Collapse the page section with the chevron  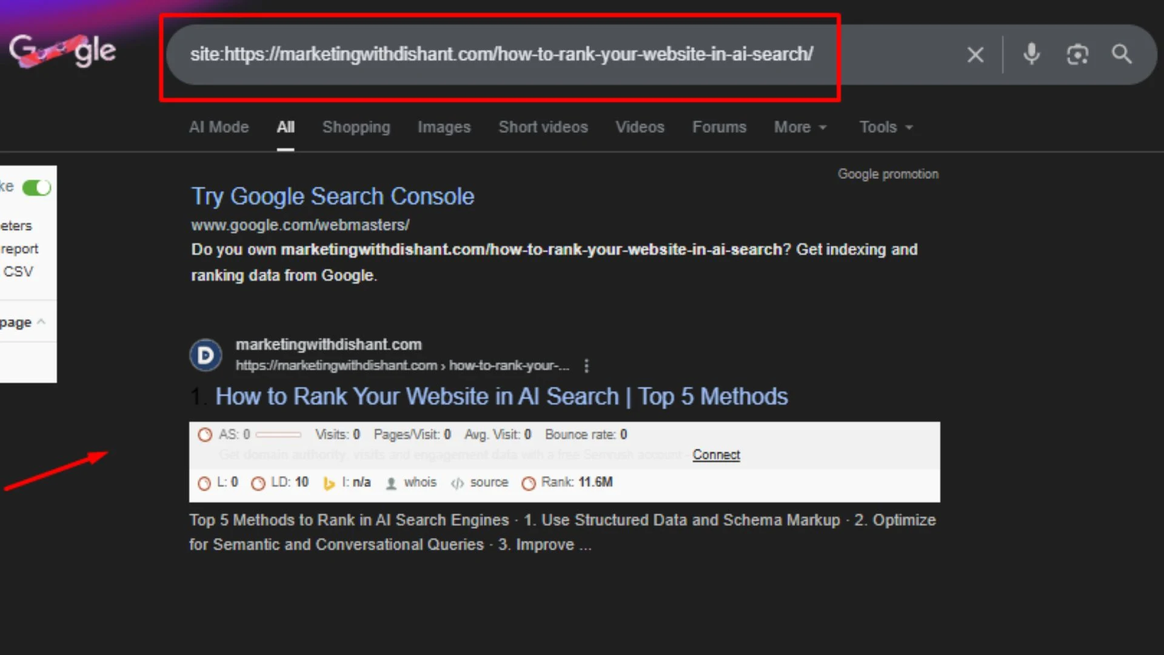(x=41, y=321)
